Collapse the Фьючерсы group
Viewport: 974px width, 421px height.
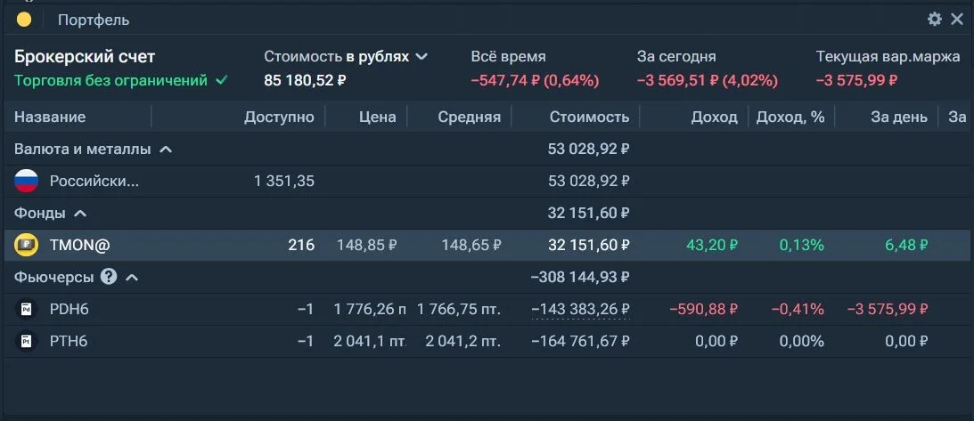click(x=132, y=277)
